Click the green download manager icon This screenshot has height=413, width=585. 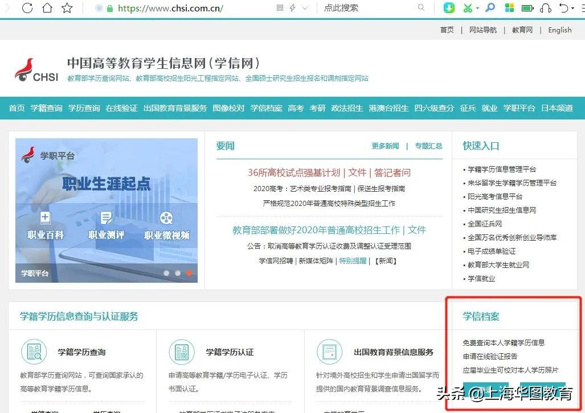point(449,8)
